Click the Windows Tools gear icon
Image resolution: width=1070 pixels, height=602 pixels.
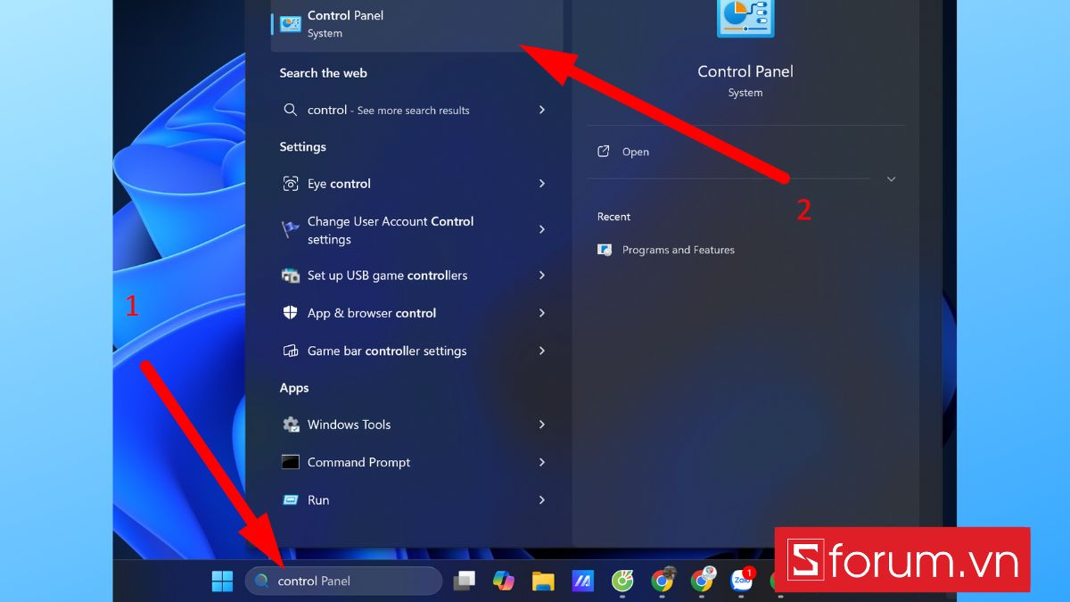(291, 425)
